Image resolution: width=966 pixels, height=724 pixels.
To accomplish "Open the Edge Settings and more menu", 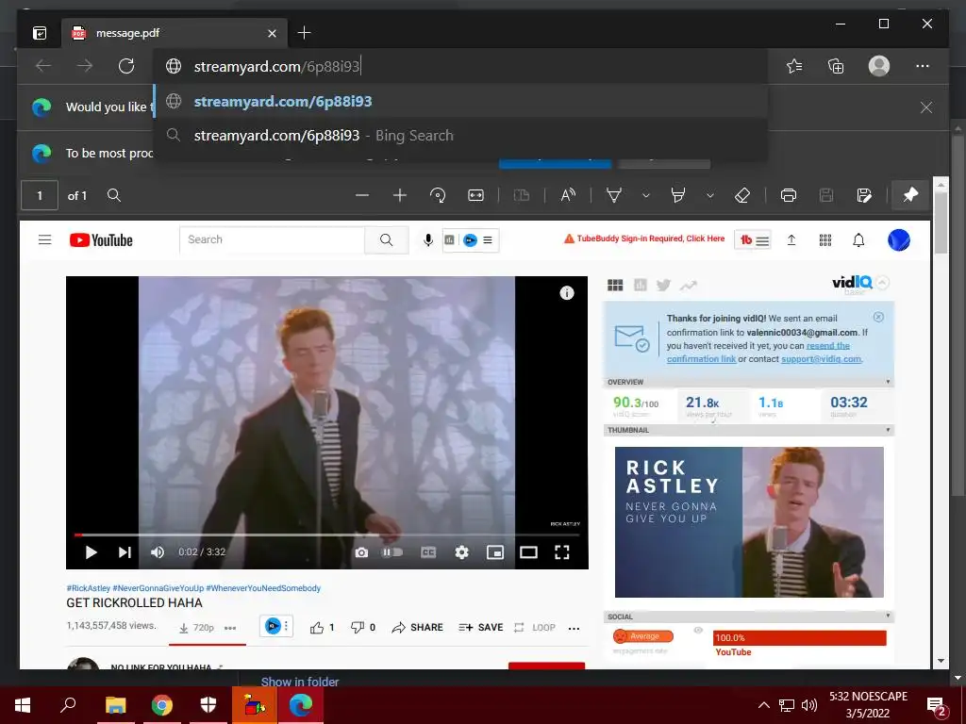I will point(923,66).
